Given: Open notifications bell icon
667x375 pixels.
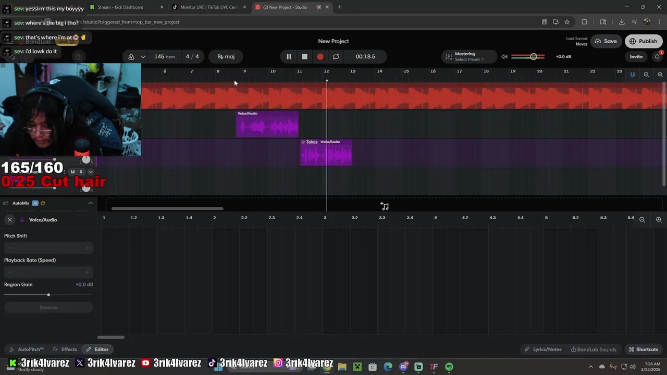Looking at the screenshot, I should (657, 56).
